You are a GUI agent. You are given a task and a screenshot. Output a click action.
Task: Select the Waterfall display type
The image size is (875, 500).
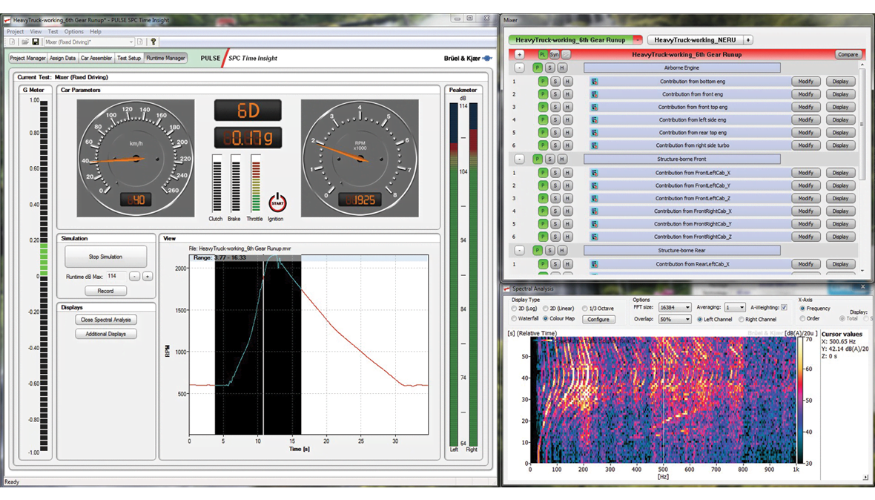click(515, 319)
